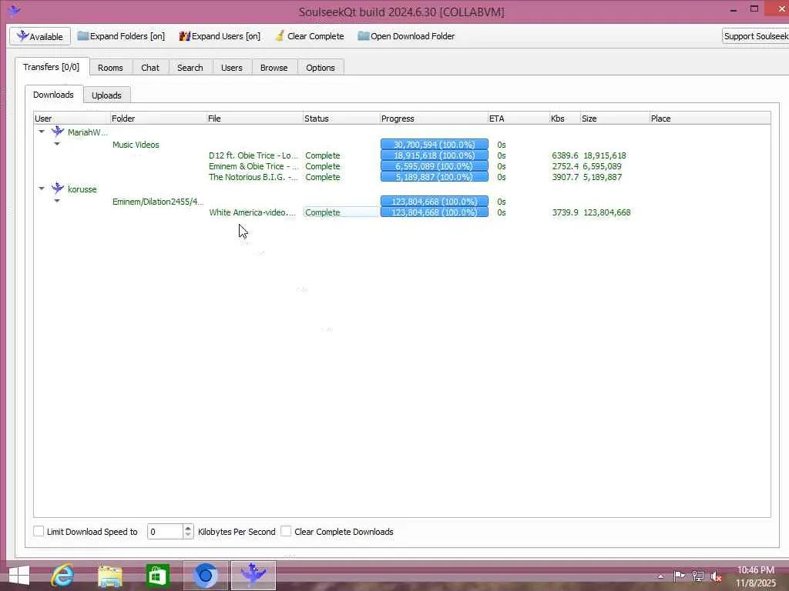Open the Windows Start button
The height and width of the screenshot is (591, 789).
[x=19, y=576]
